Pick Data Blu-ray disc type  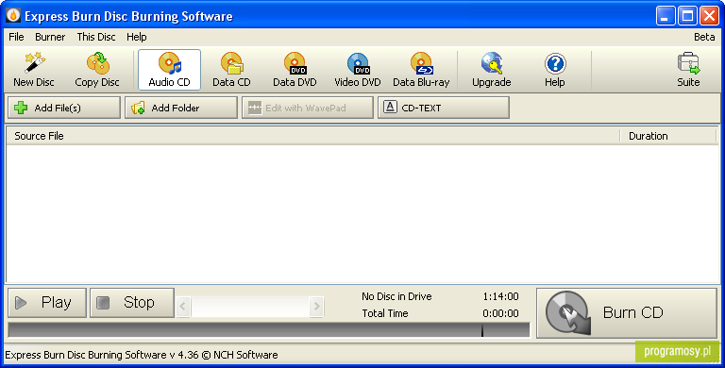(421, 70)
